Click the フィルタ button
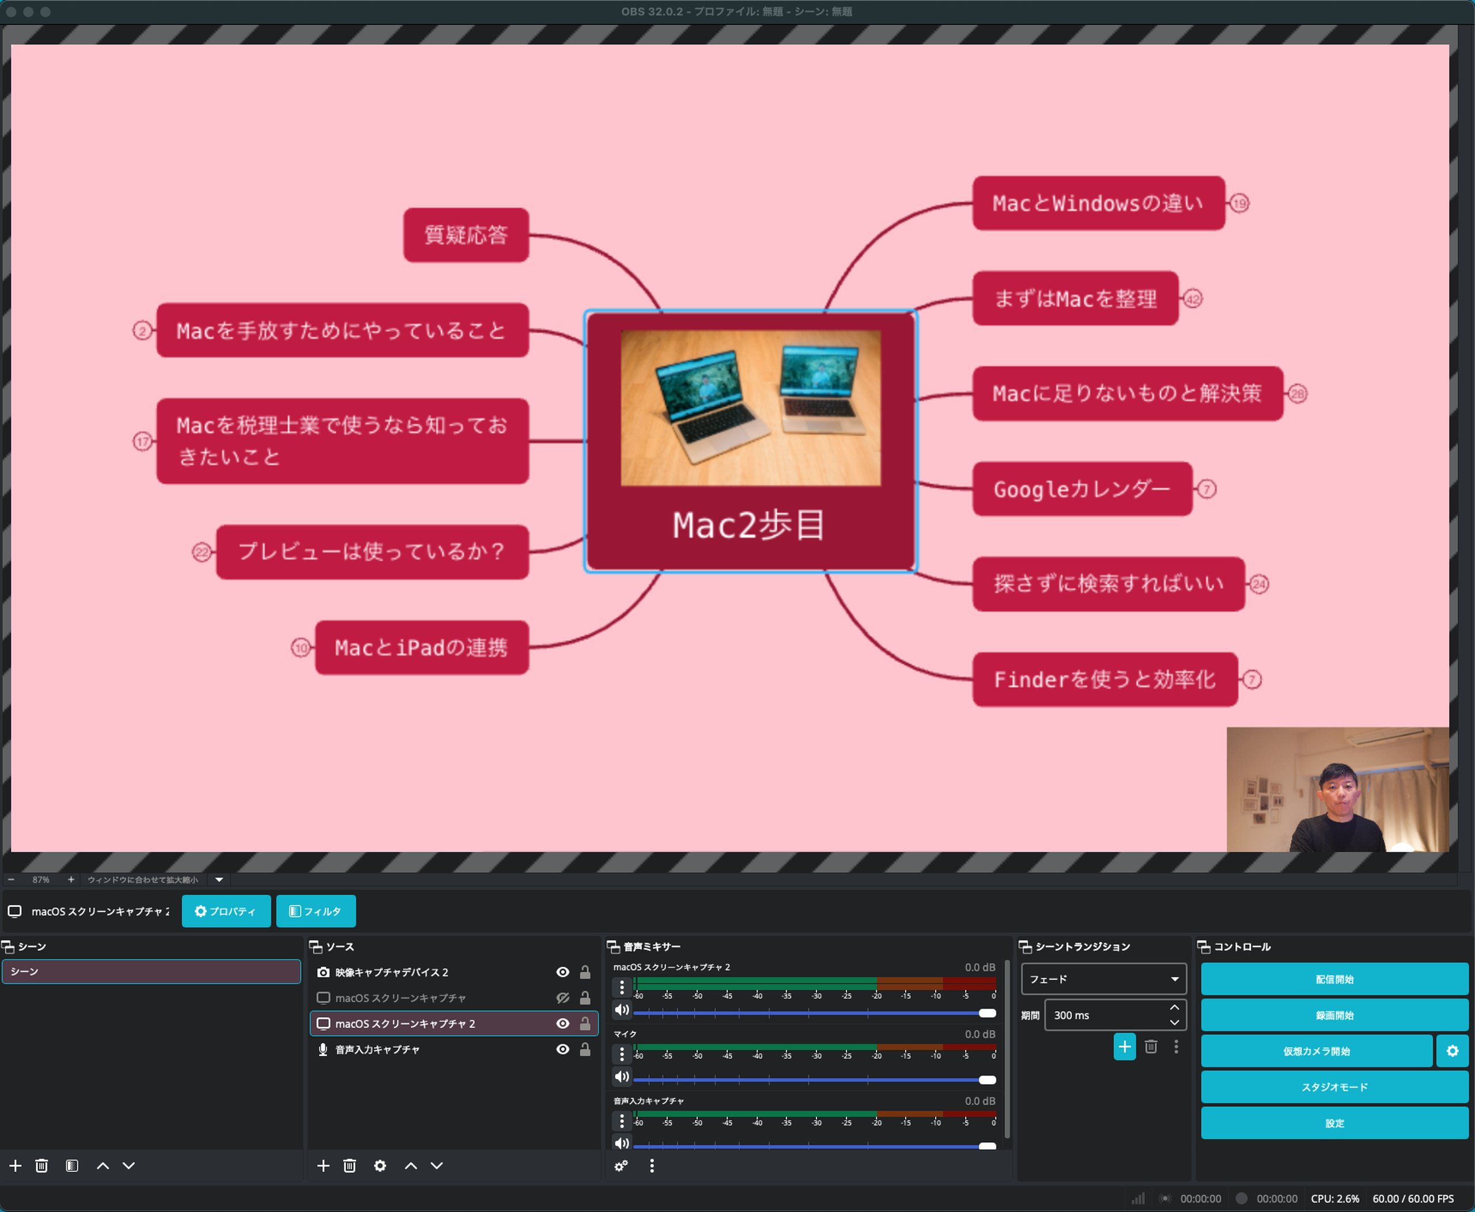 coord(315,911)
